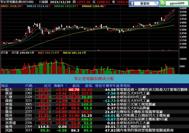The height and width of the screenshot is (133, 189).
Task: Select the 宏碁 stock row name
Action: pos(9,108)
